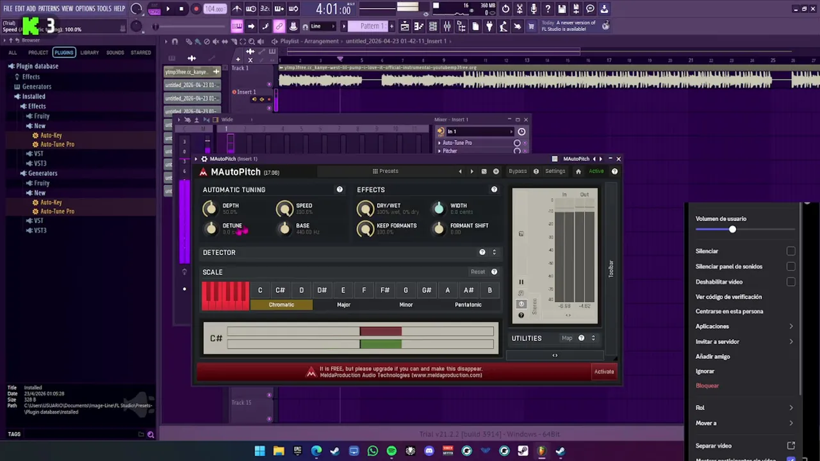
Task: Click the MAutoPitch home icon
Action: point(578,171)
